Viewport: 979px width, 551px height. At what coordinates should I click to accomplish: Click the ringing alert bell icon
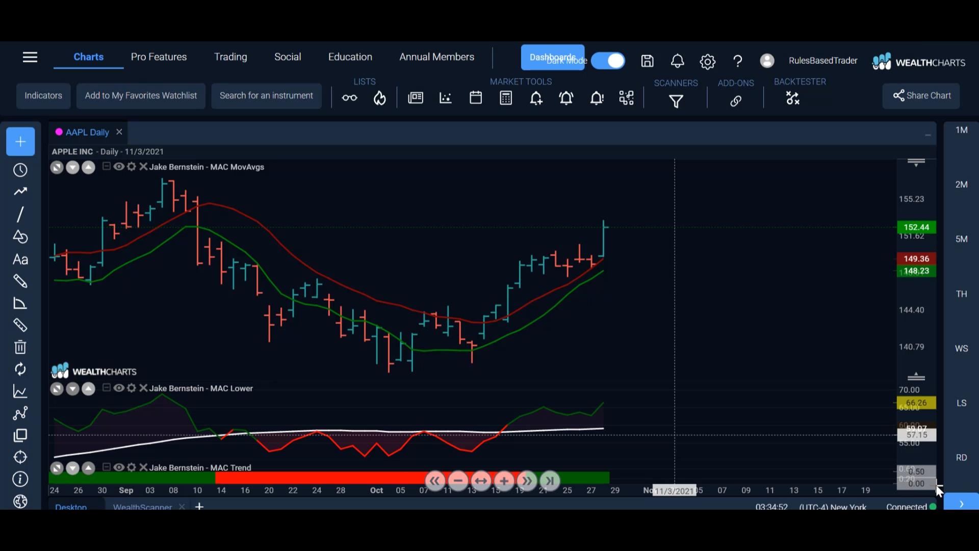pos(566,98)
